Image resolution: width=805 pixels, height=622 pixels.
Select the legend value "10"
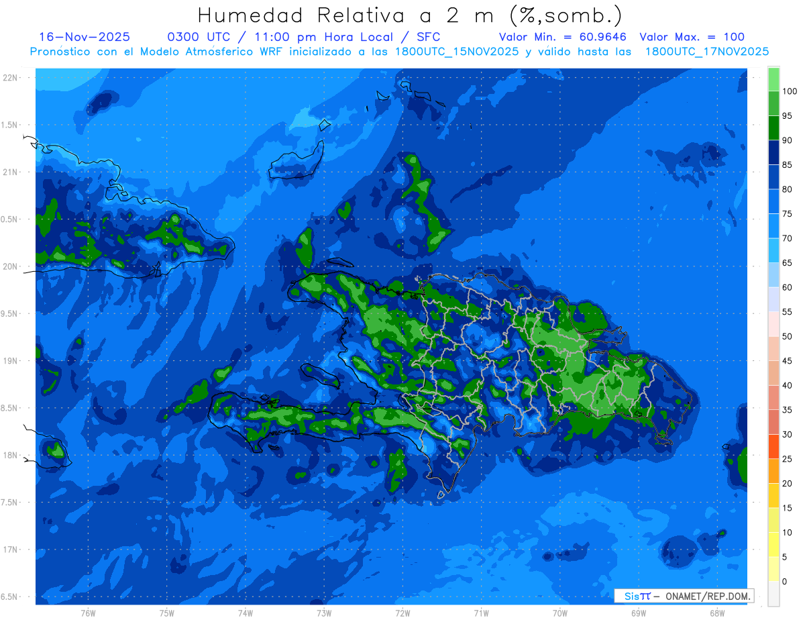click(x=787, y=532)
